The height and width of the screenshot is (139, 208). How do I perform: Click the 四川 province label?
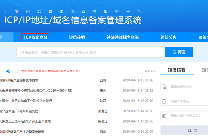tap(103, 80)
